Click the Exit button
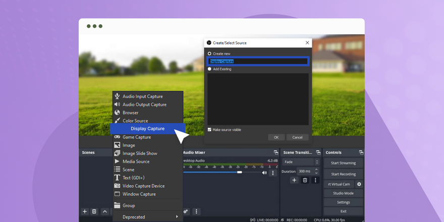The image size is (444, 222). 343,211
